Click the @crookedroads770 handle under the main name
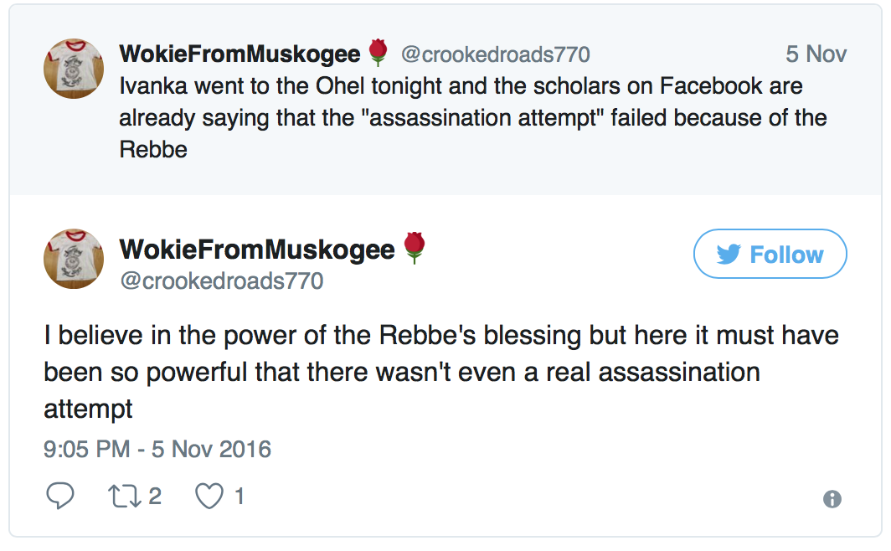Image resolution: width=891 pixels, height=551 pixels. (221, 281)
